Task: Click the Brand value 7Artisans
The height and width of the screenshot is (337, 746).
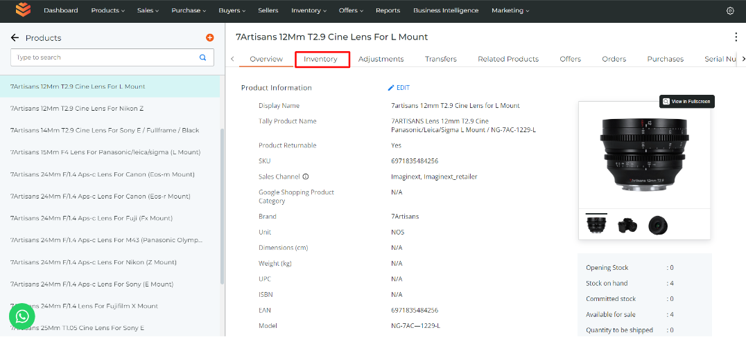Action: 405,217
